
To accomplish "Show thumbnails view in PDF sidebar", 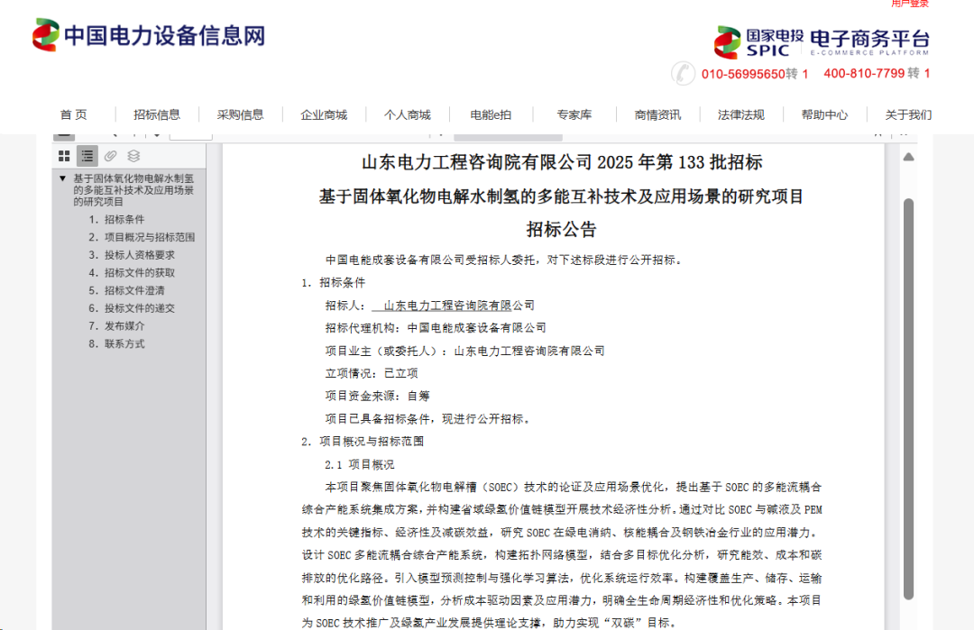I will click(64, 156).
